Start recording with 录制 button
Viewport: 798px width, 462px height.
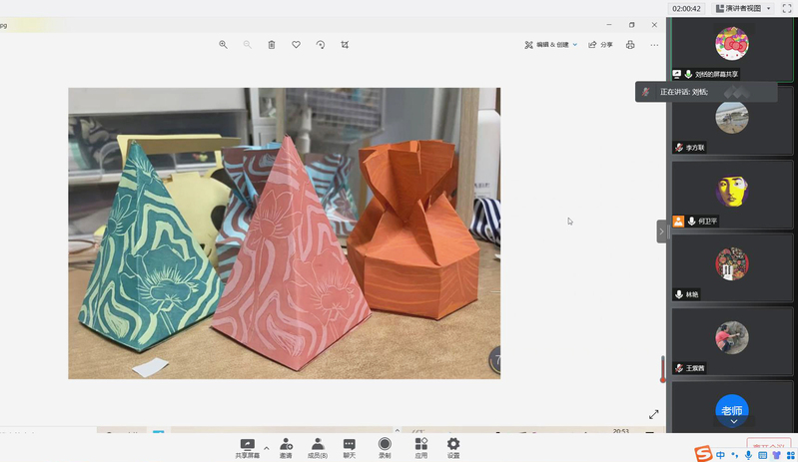click(385, 448)
